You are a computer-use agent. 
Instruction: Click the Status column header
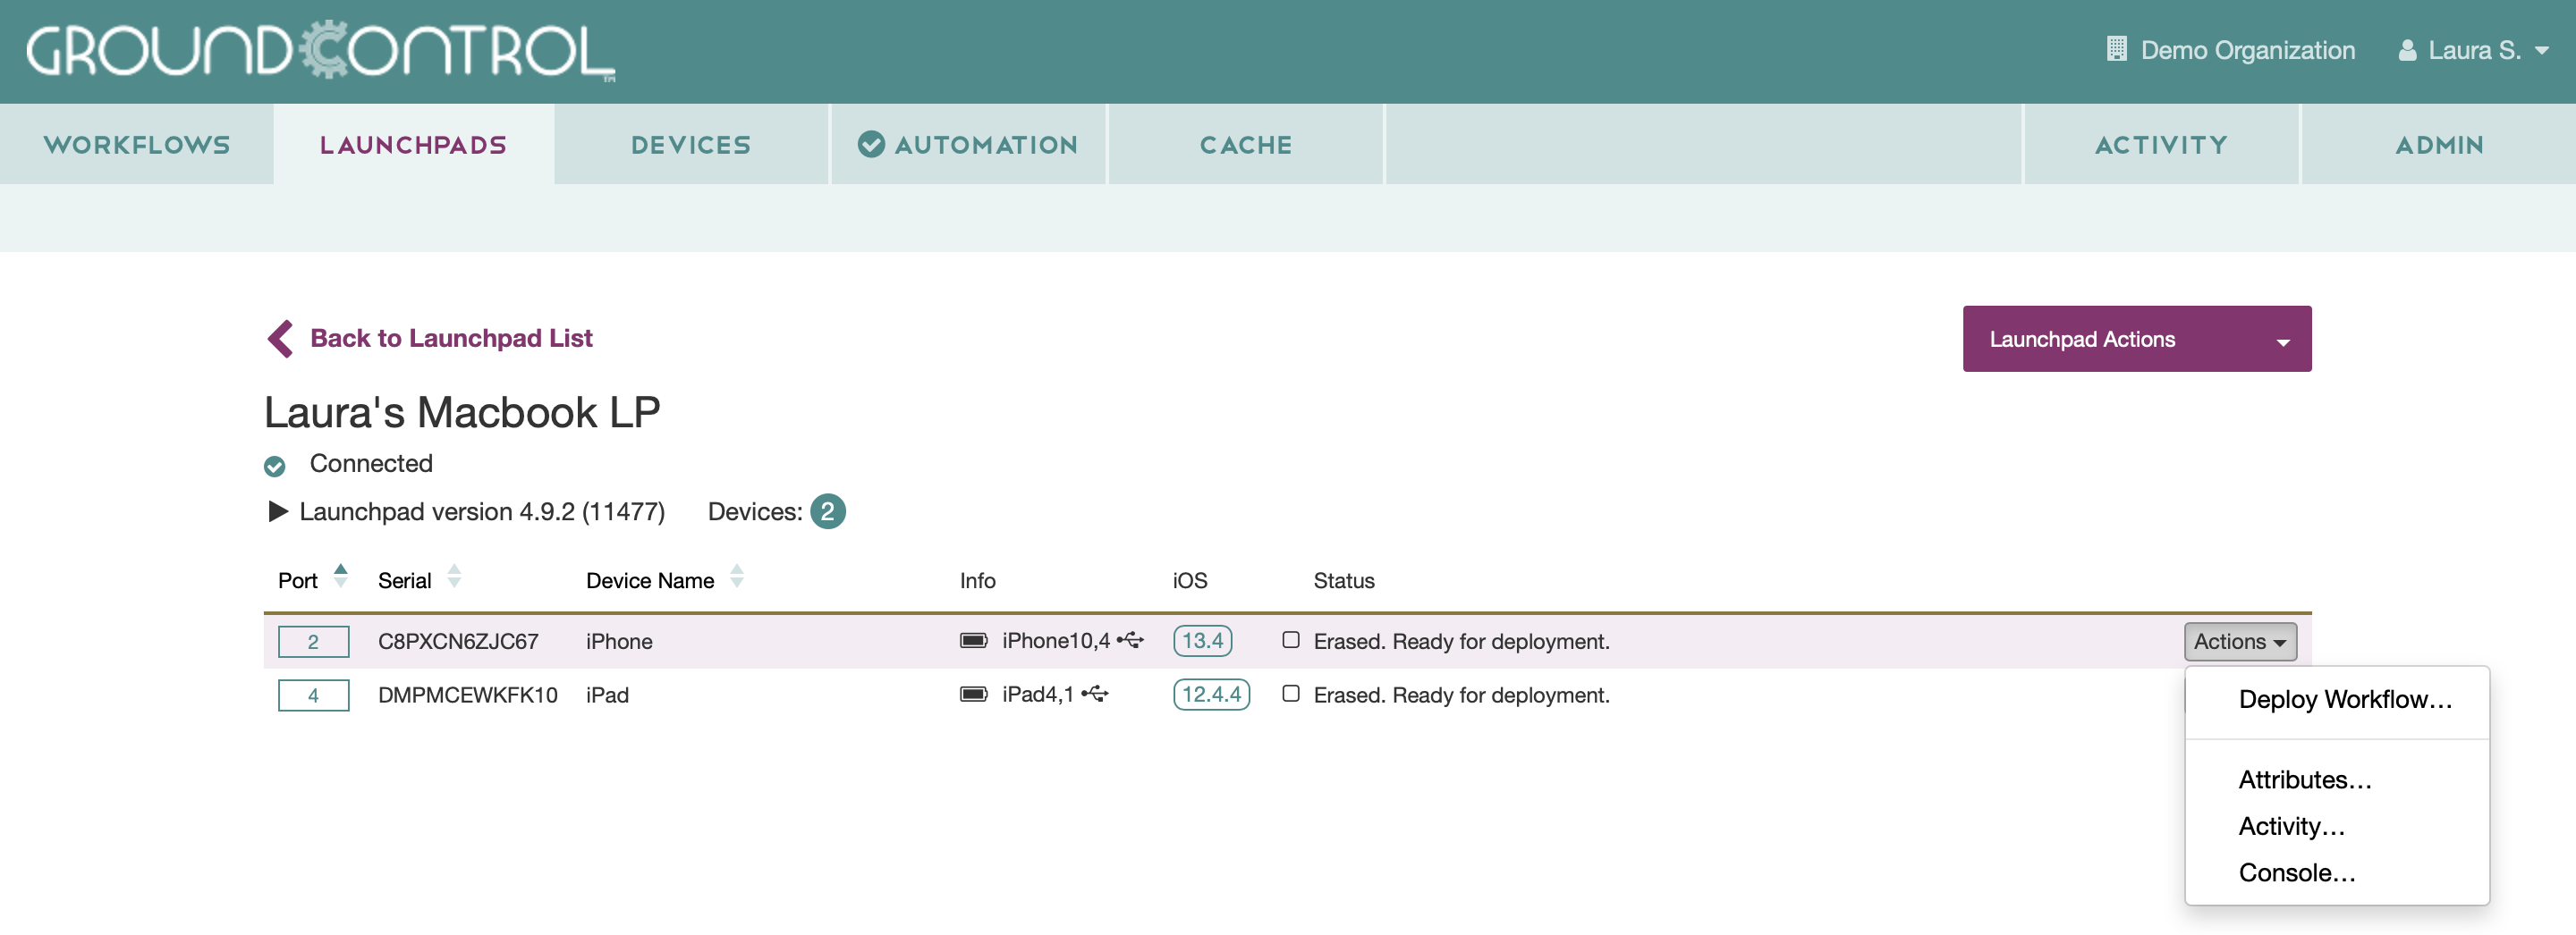click(1344, 580)
